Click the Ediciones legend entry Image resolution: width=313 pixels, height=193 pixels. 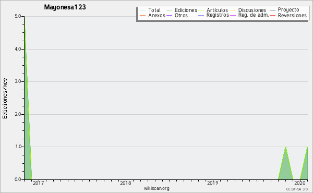(182, 10)
